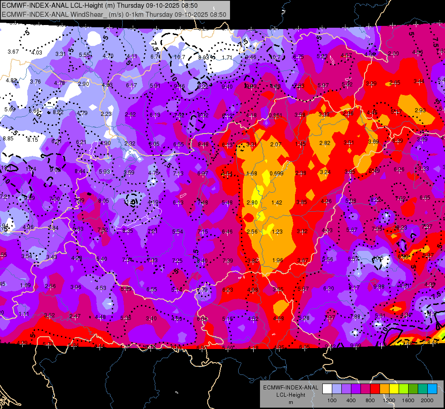Click the legend label 'LCL-Height'
Viewport: 445px width, 409px height.
click(x=290, y=395)
